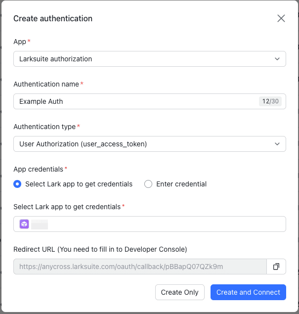The width and height of the screenshot is (299, 314).
Task: Click the Create and Connect button
Action: [x=248, y=292]
